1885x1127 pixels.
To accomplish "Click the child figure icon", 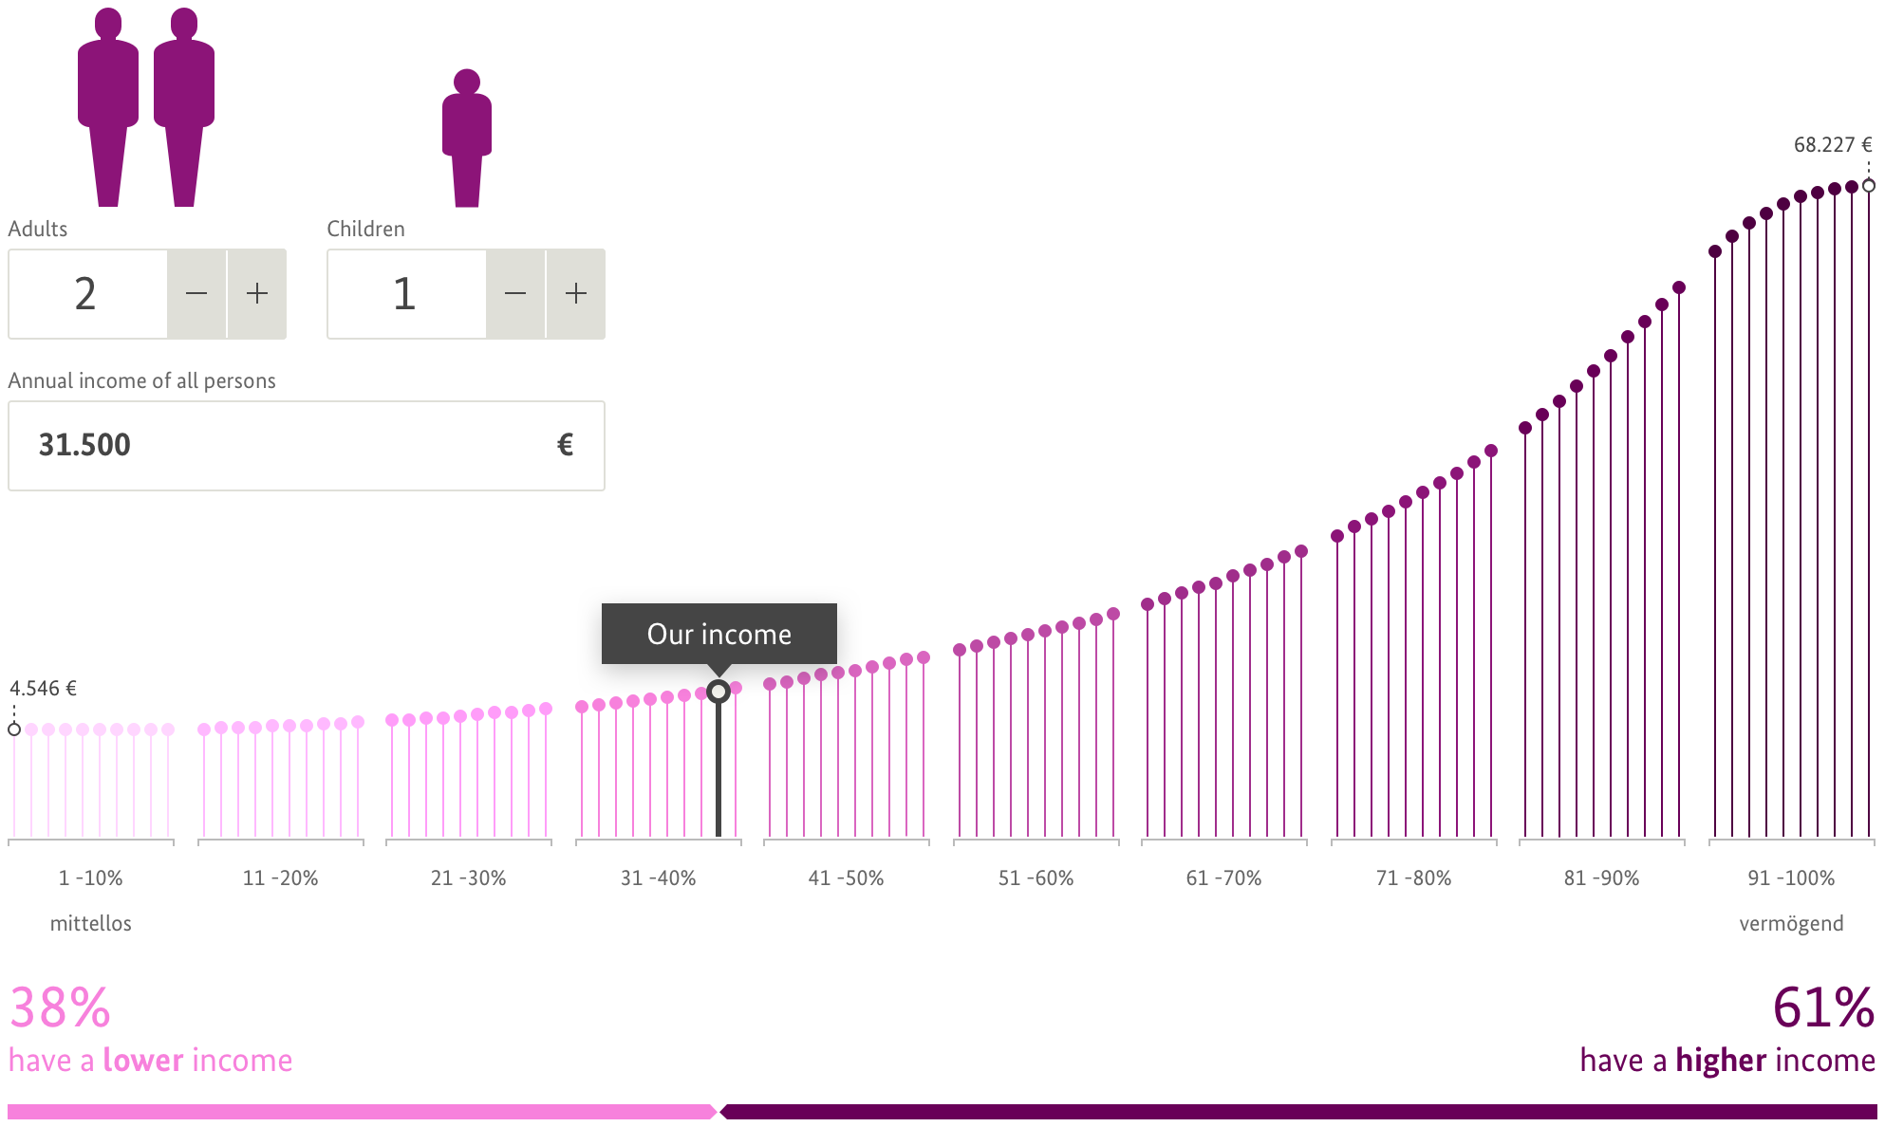I will click(x=467, y=138).
